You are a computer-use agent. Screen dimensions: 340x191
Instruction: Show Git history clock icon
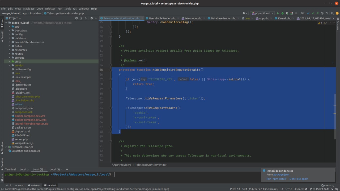[x=322, y=13]
